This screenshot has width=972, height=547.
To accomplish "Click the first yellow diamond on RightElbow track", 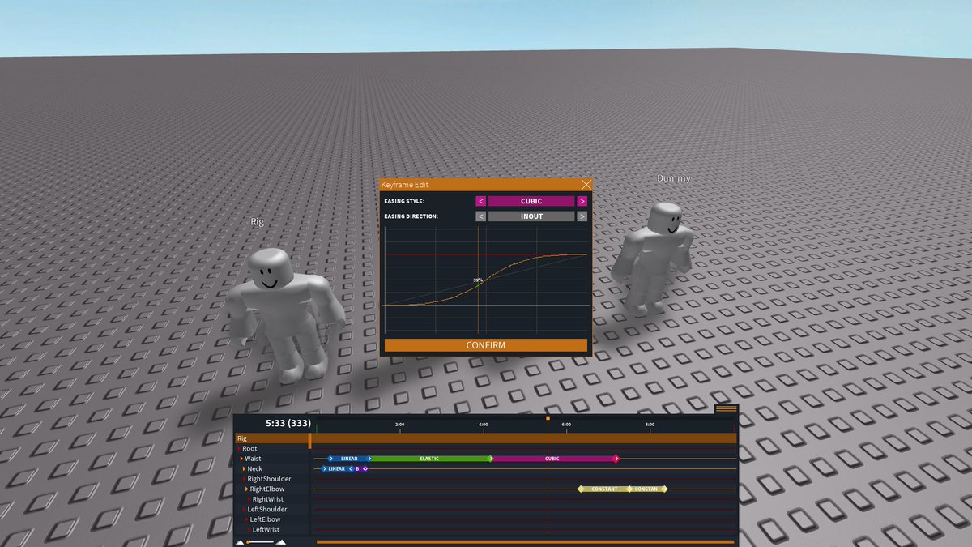I will (580, 489).
